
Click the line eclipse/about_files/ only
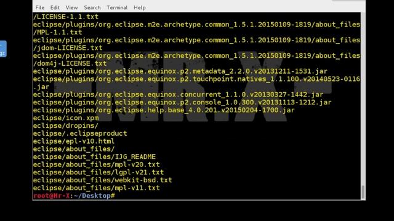[74, 149]
